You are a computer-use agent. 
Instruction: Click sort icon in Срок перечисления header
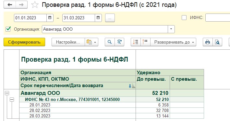click(x=132, y=86)
